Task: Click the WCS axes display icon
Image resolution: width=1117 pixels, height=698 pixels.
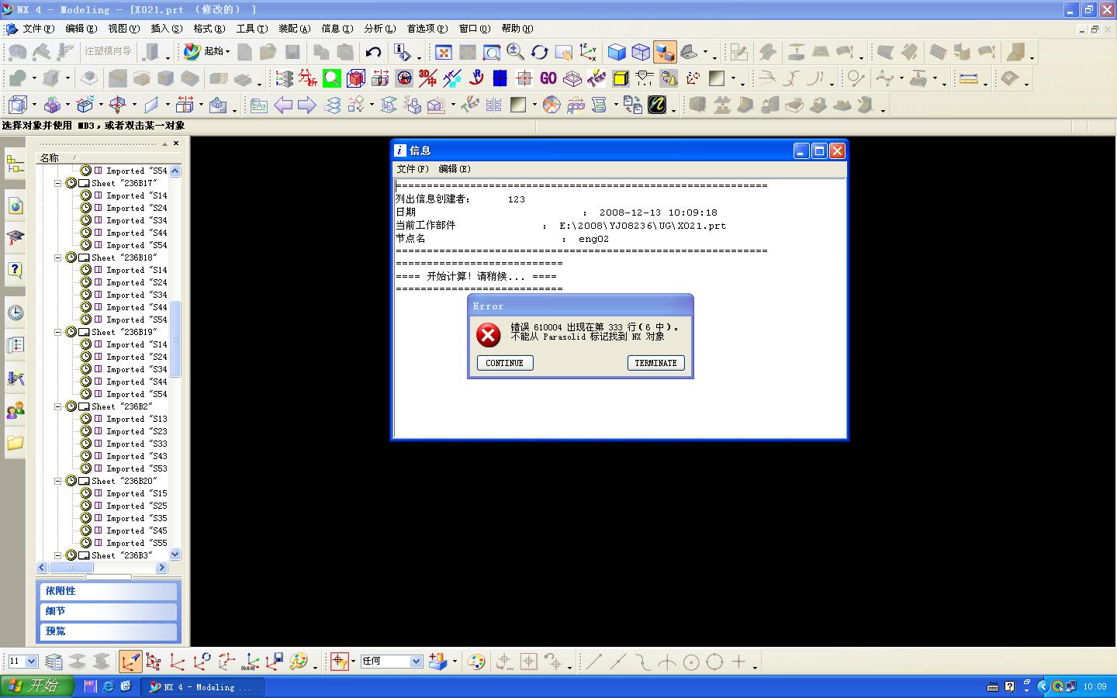Action: point(178,662)
